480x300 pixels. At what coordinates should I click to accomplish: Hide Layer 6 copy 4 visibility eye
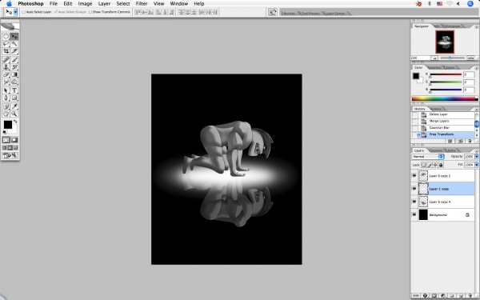point(414,202)
